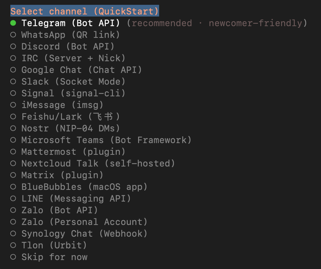Viewport: 321px width, 269px height.
Task: Click the Signal (signal-cli) entry
Action: point(73,93)
